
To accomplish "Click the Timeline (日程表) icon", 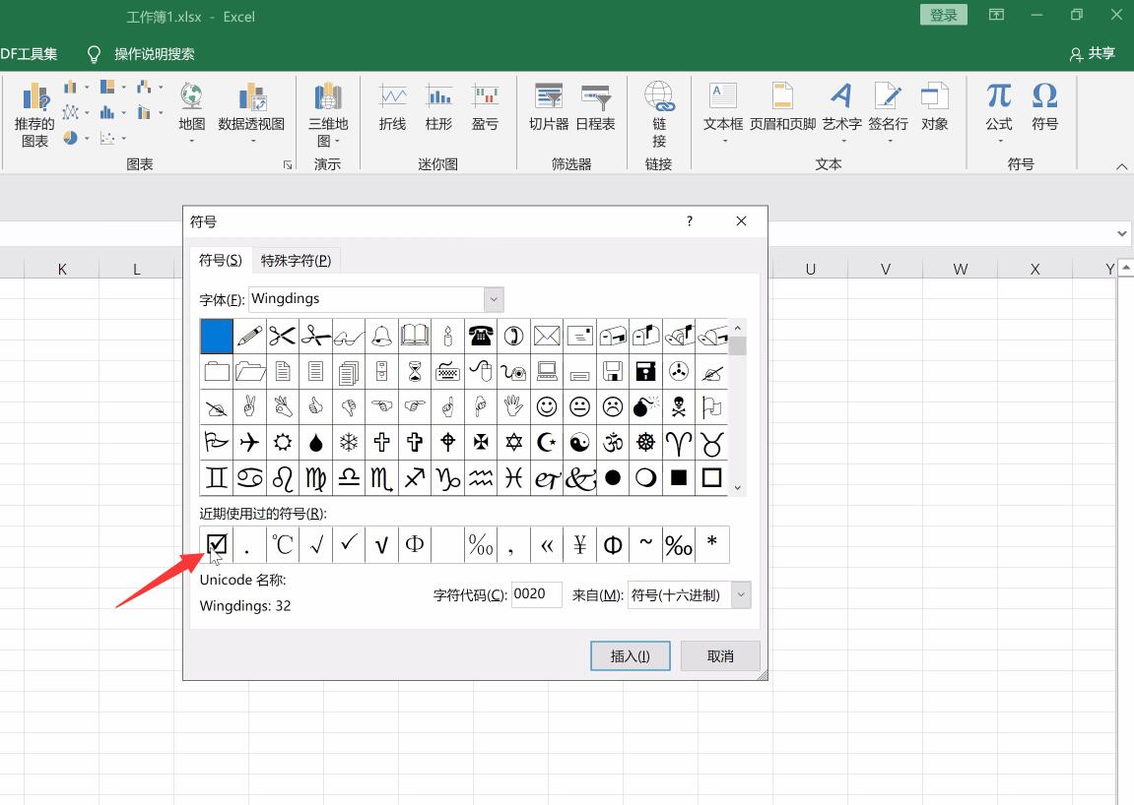I will coord(595,96).
